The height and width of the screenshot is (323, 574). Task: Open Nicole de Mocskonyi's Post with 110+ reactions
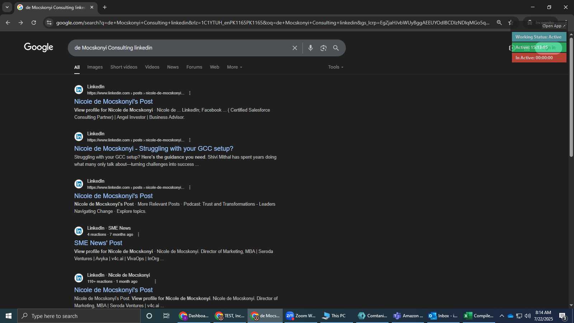pos(113,290)
